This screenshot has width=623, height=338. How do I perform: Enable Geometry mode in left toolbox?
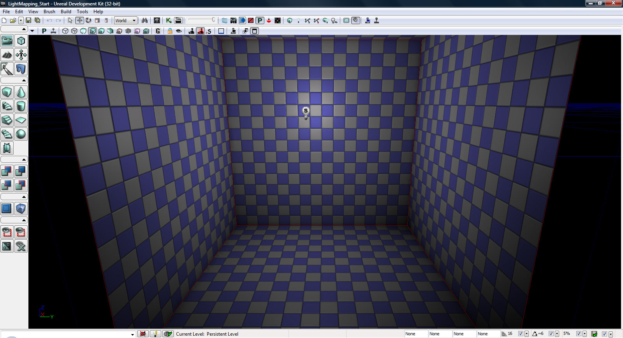[21, 41]
